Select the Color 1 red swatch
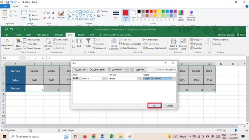The image size is (249, 140). click(125, 13)
